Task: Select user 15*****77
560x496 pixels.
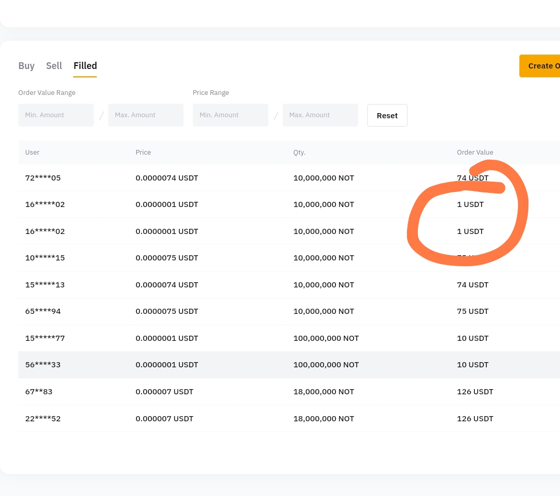Action: (45, 338)
